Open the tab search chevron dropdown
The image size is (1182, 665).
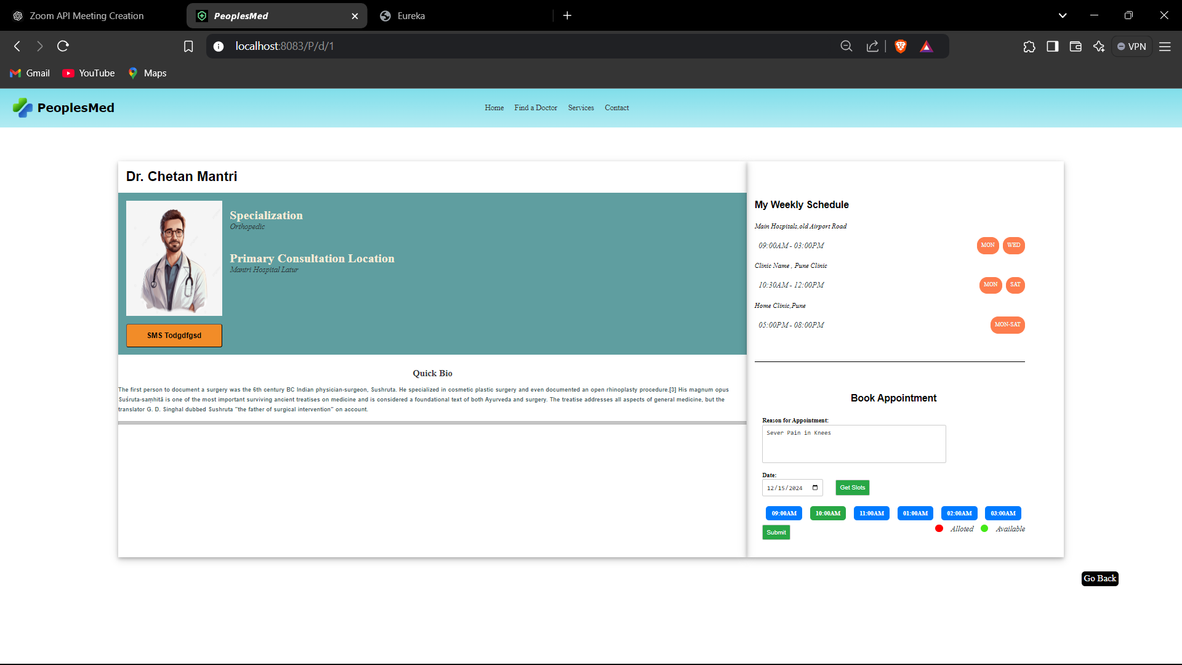click(1063, 15)
